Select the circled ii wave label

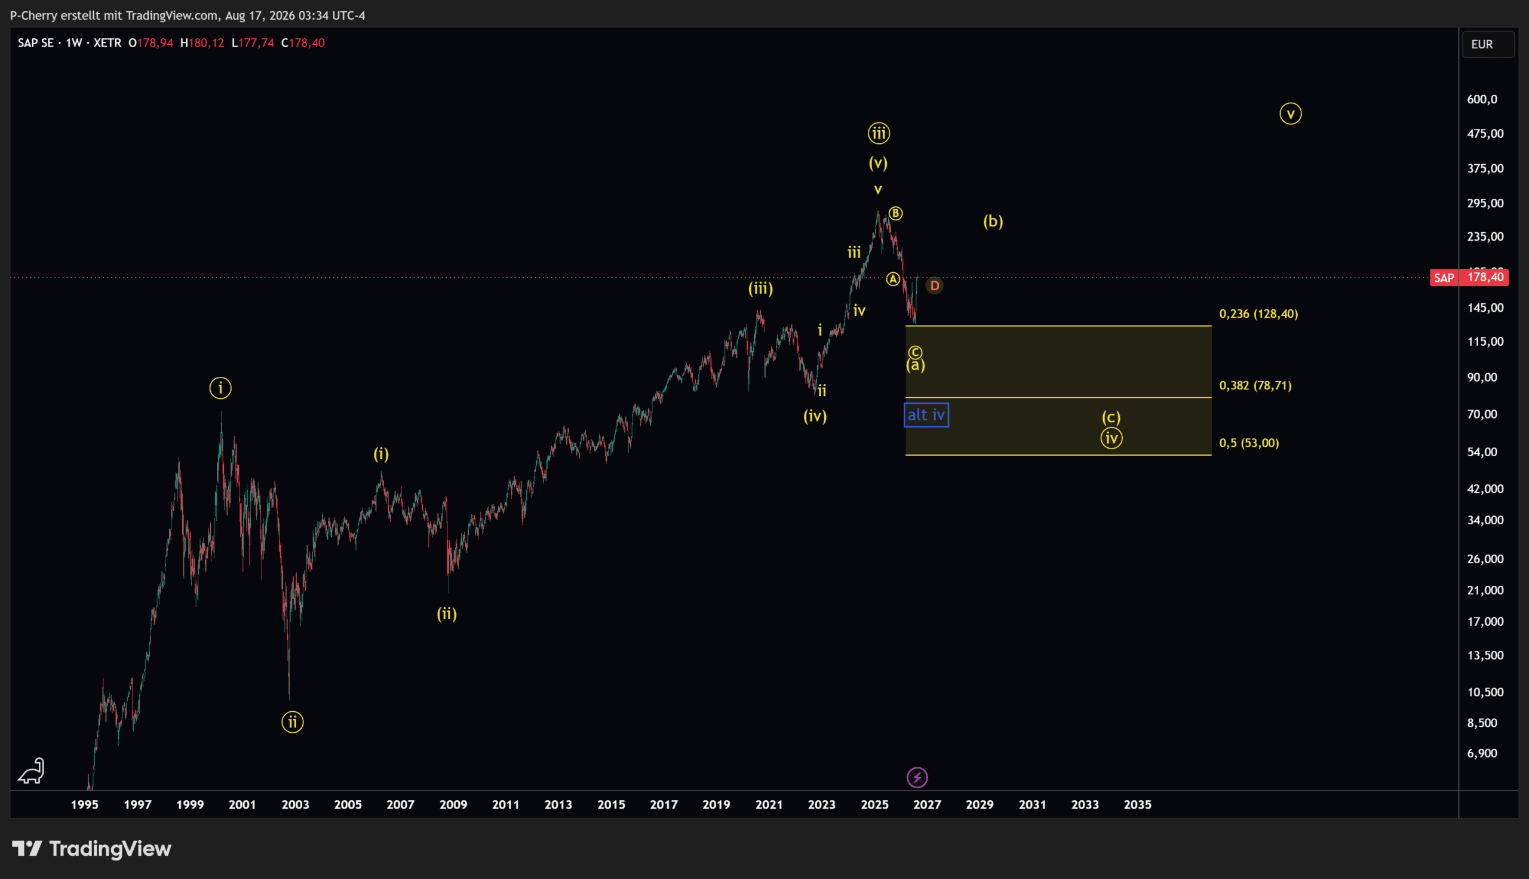pyautogui.click(x=292, y=722)
